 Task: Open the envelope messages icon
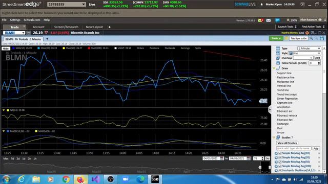point(269,20)
